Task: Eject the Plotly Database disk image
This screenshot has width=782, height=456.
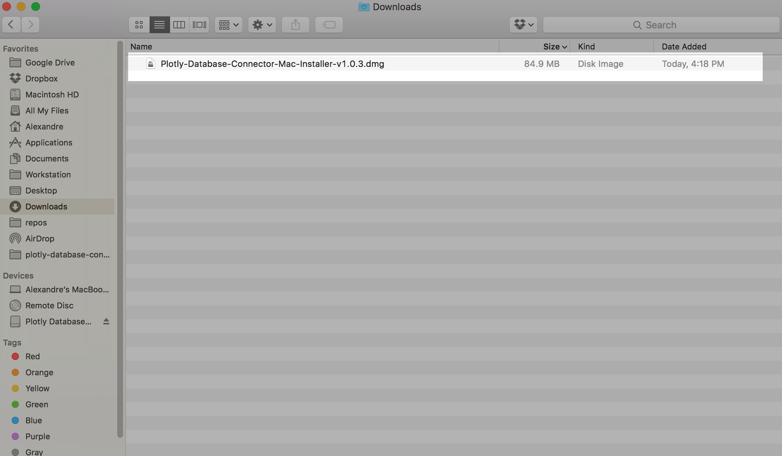Action: (x=106, y=321)
